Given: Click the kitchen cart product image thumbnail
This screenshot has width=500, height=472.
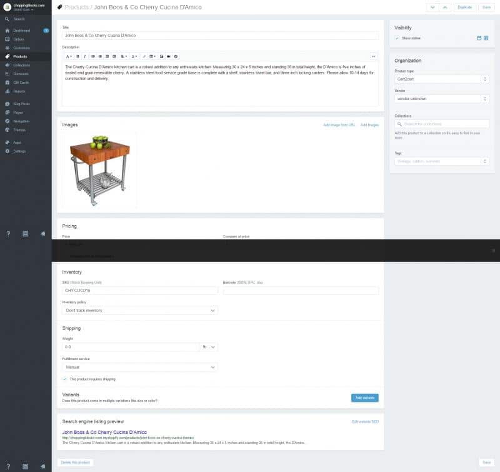Looking at the screenshot, I should pos(99,170).
